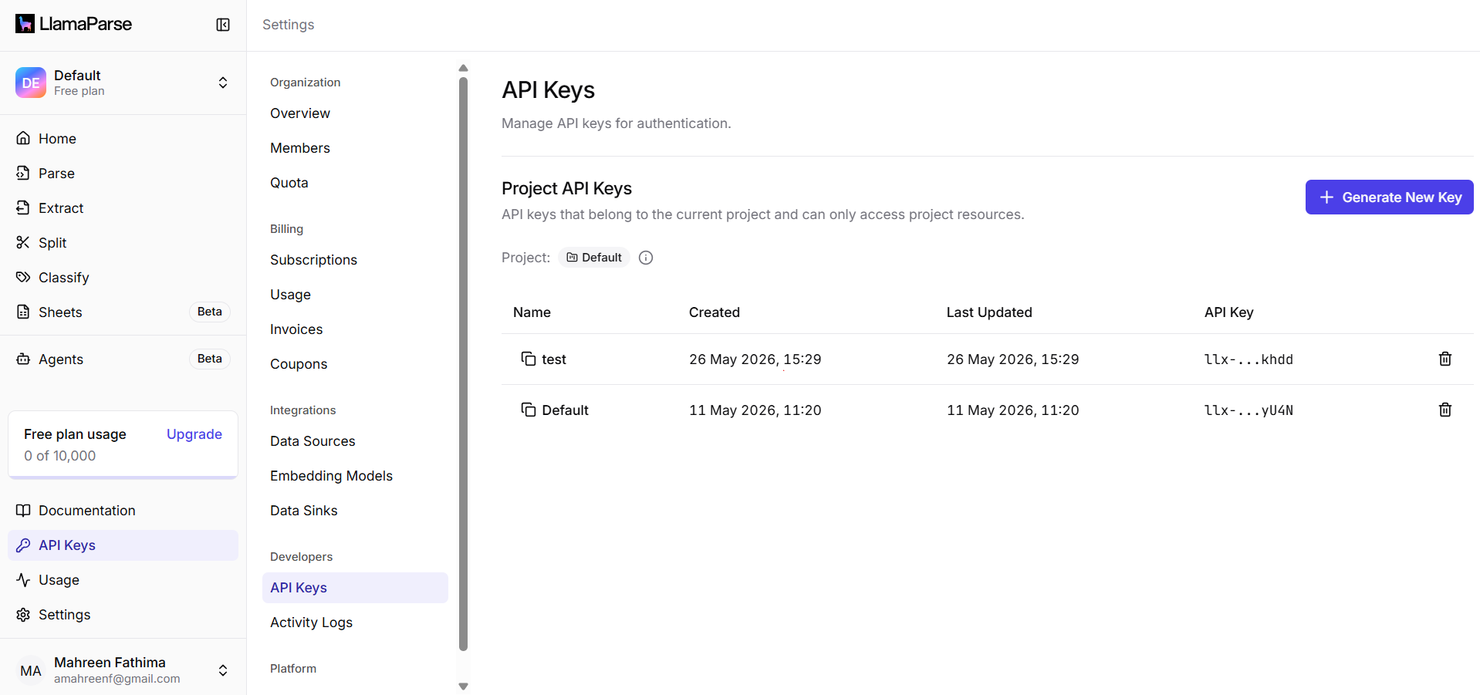Collapse the sidebar with the panel icon
Viewport: 1480px width, 695px height.
(223, 25)
